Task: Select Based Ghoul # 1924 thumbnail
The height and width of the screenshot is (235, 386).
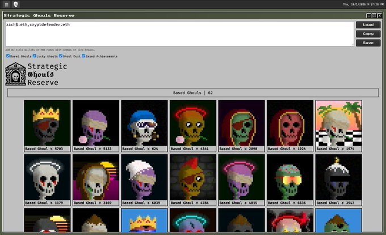Action: click(x=290, y=123)
